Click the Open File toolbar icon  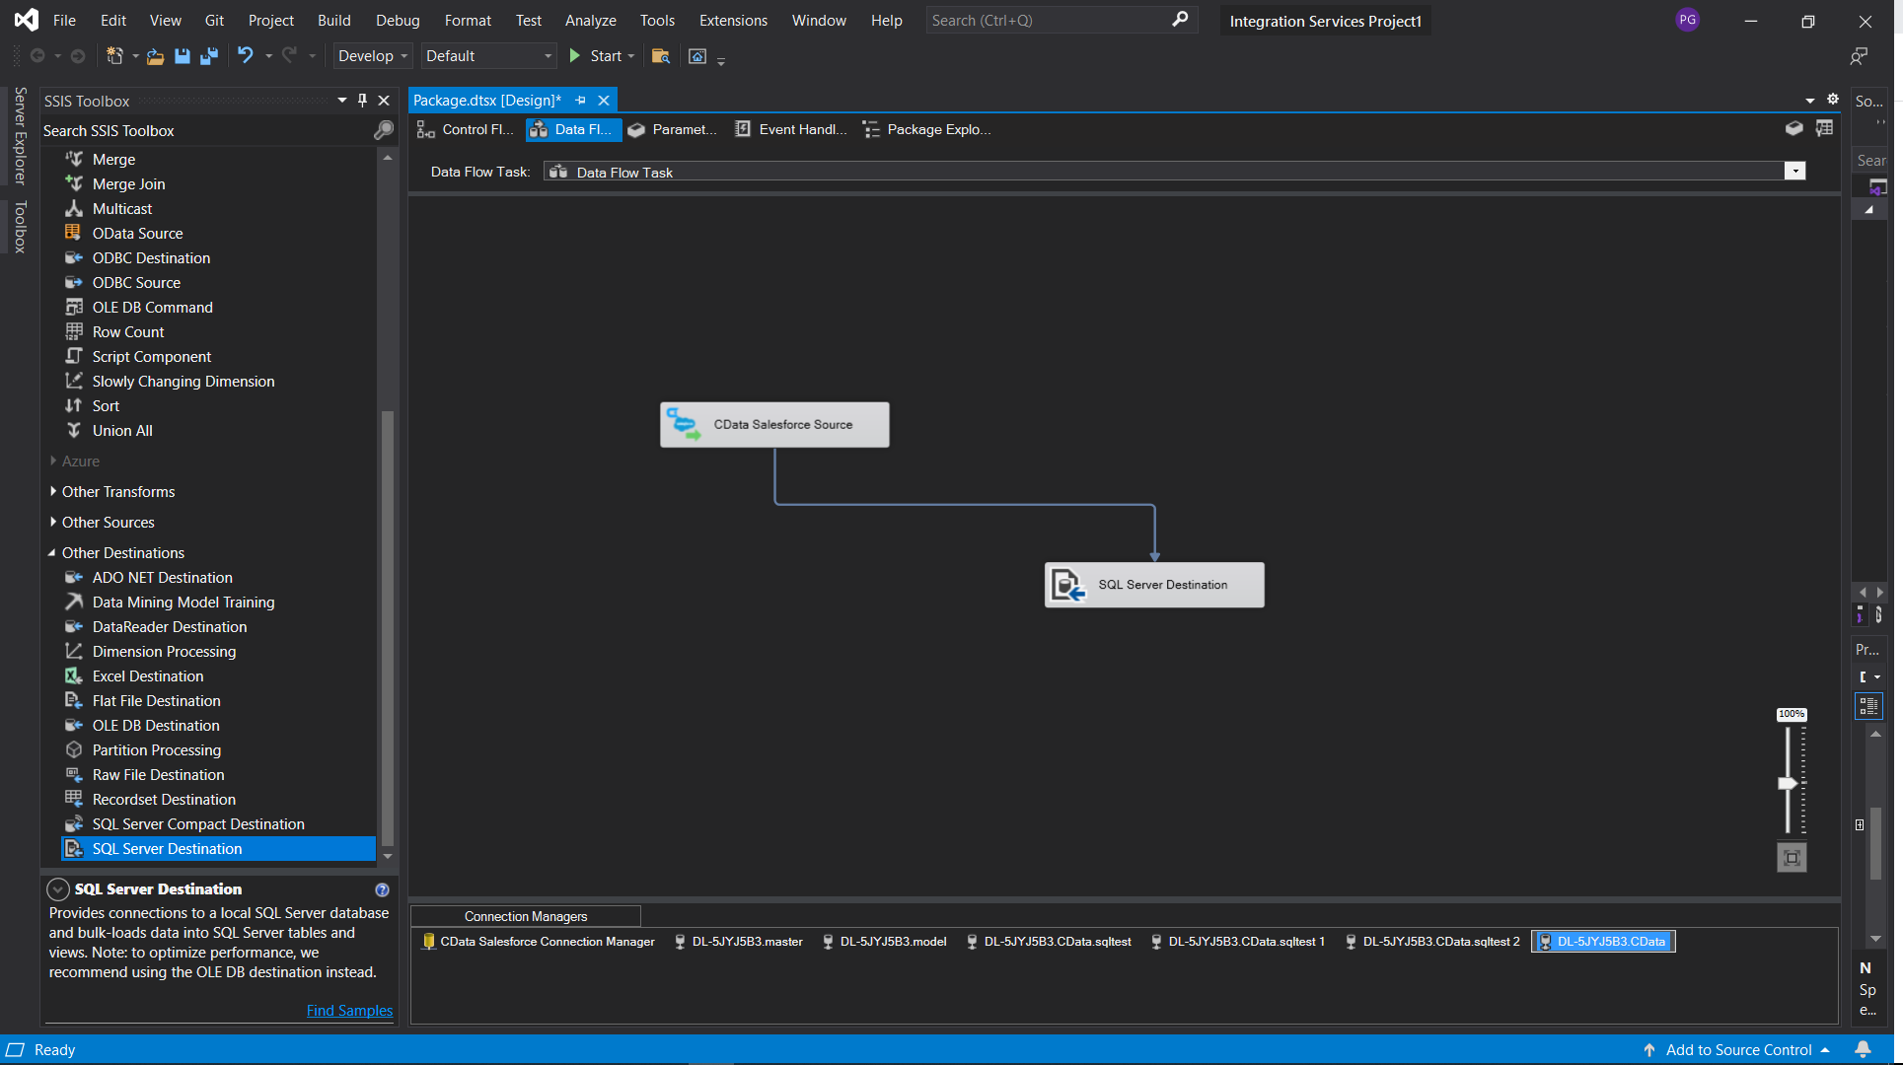coord(155,56)
